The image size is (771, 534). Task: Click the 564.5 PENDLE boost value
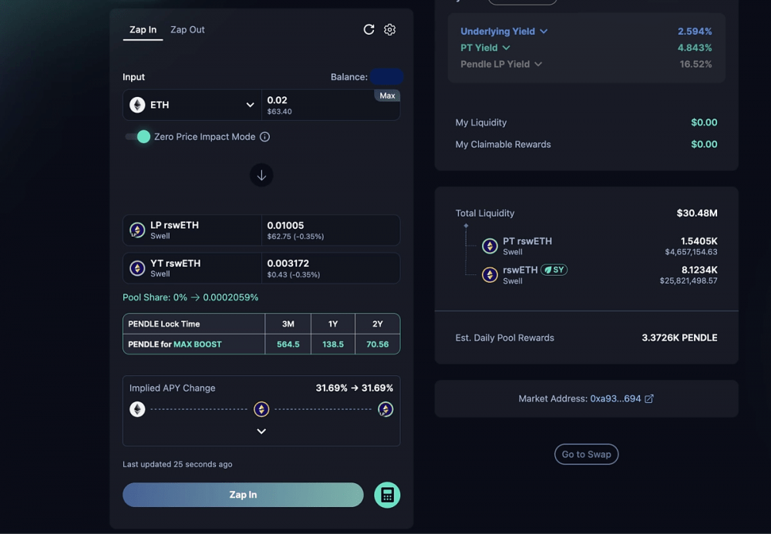point(288,344)
